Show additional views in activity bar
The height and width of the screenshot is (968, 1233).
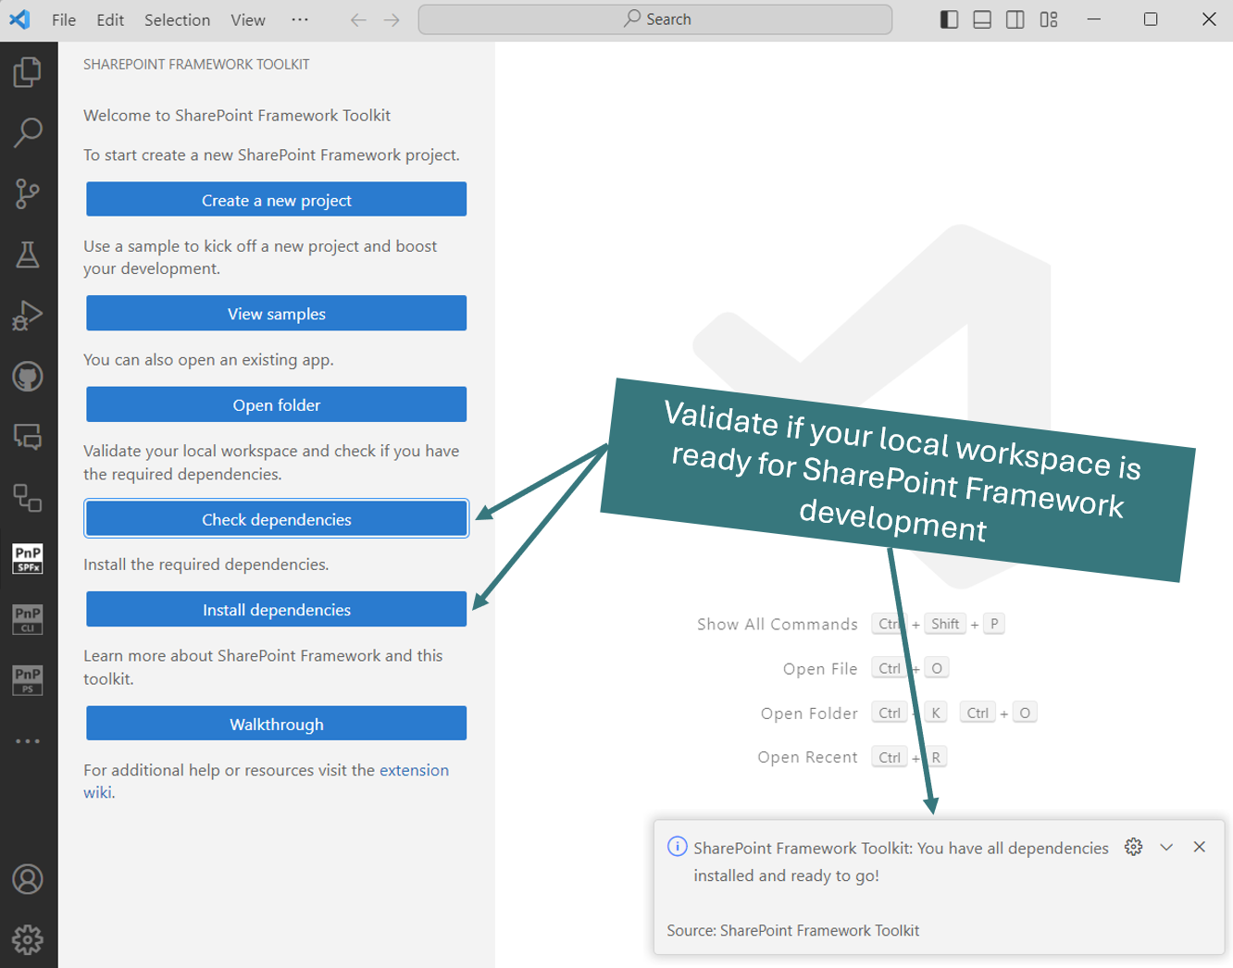click(28, 741)
